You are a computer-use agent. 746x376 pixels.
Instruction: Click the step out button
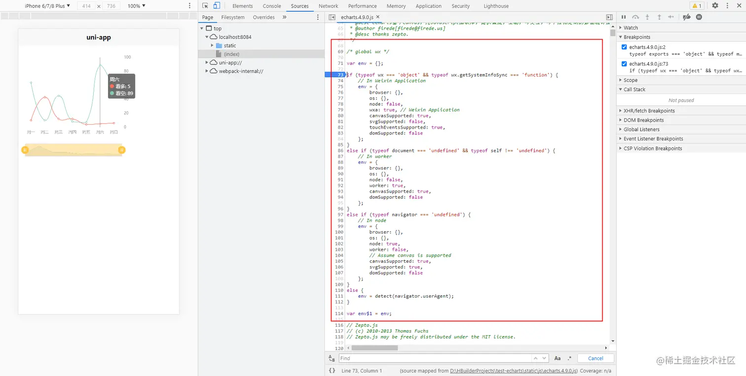tap(659, 17)
